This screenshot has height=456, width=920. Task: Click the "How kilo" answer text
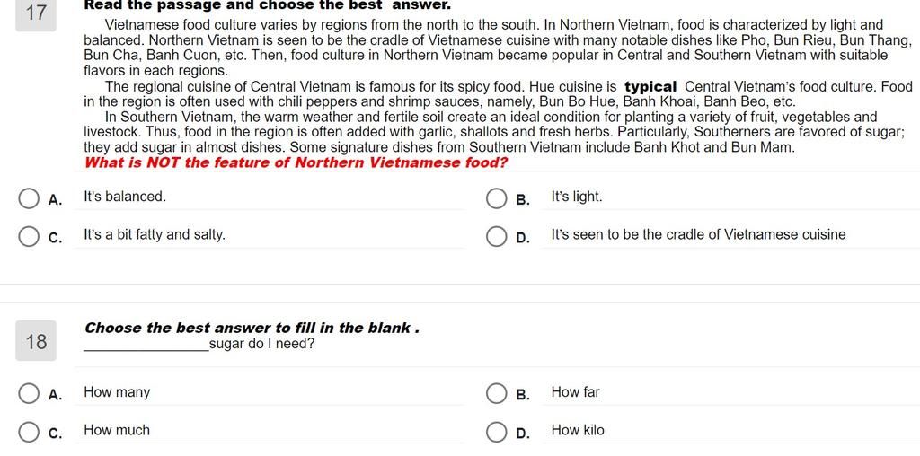tap(578, 430)
